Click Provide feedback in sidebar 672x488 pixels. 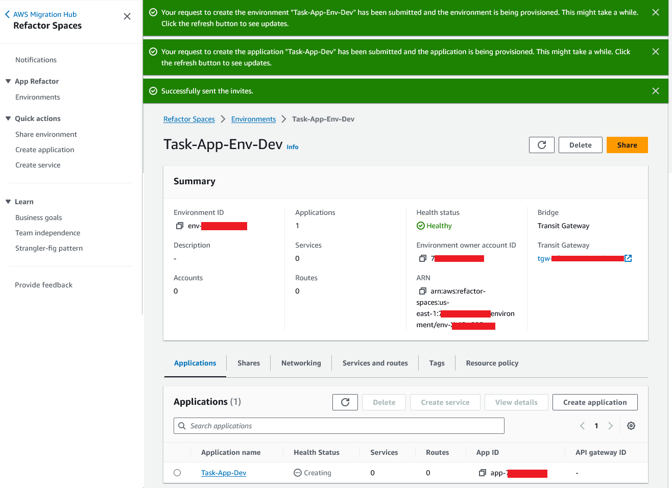tap(44, 285)
